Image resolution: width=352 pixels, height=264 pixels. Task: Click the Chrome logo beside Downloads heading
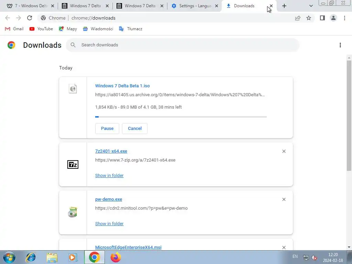click(x=11, y=45)
